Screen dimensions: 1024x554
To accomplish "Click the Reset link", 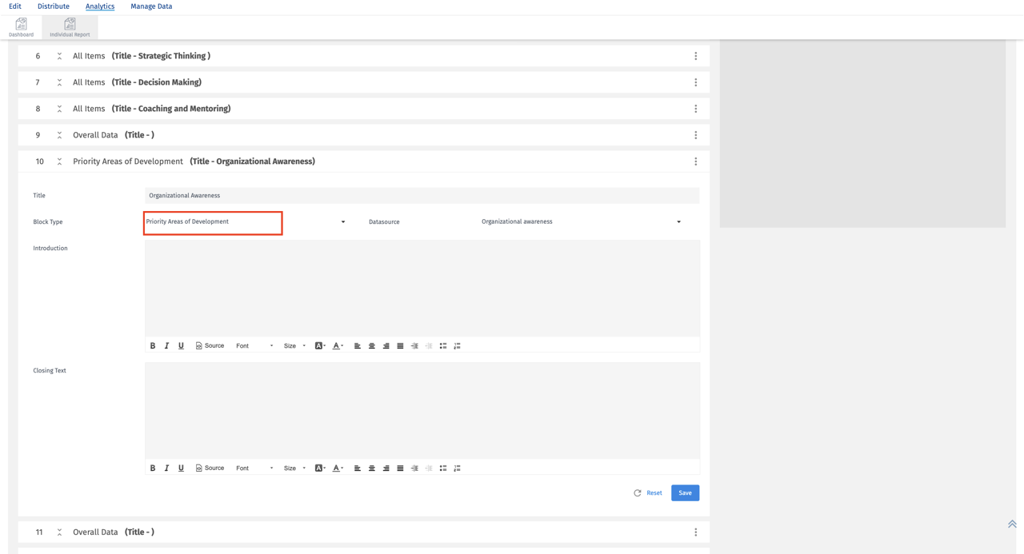I will (654, 492).
